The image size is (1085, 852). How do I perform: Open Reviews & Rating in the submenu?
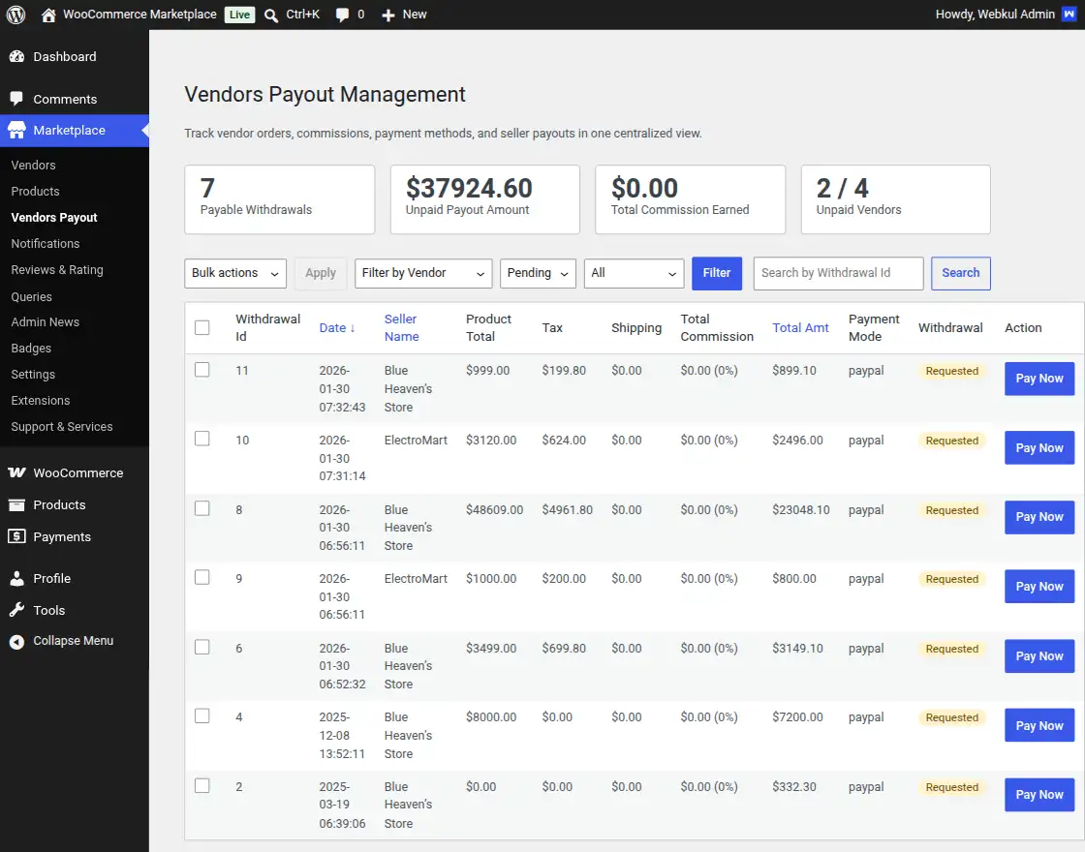tap(57, 270)
